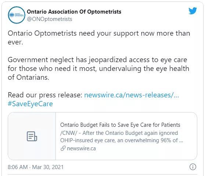Open the newswire.ca/news-releases link
Image resolution: width=205 pixels, height=176 pixels.
click(132, 95)
